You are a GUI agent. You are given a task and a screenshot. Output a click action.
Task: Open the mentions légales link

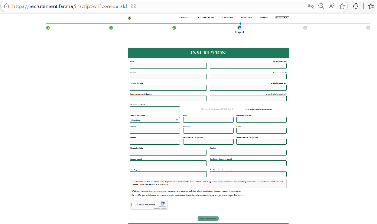tap(159, 190)
